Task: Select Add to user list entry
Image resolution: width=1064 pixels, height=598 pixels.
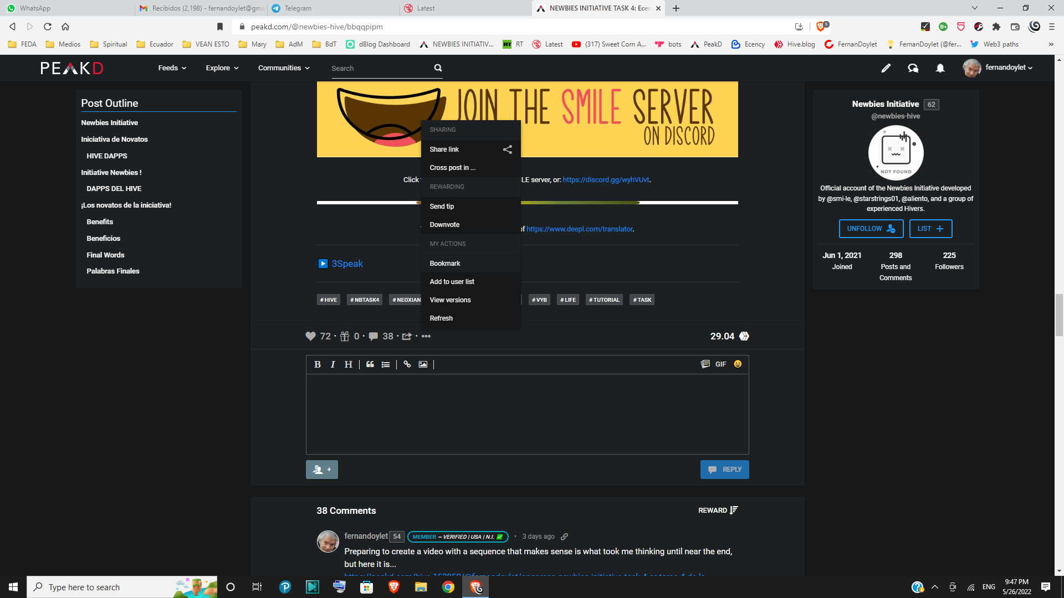Action: 470,282
